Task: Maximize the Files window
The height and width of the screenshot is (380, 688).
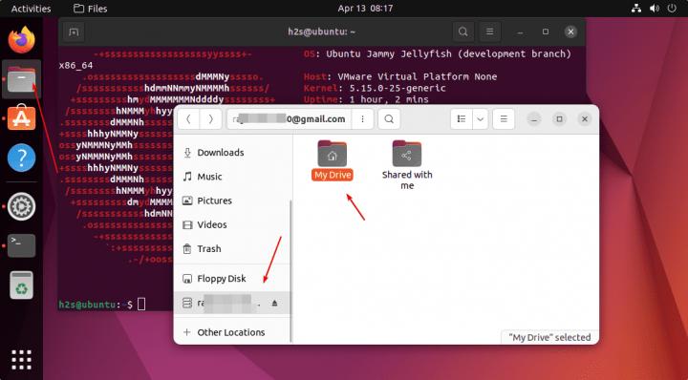Action: point(559,118)
